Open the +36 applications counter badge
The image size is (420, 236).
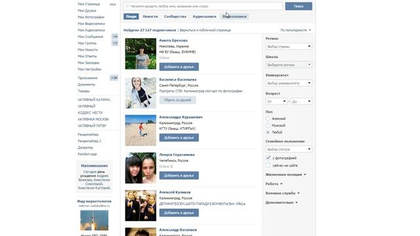[x=114, y=78]
